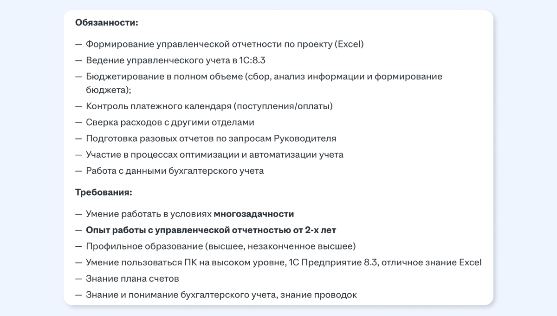Image resolution: width=557 pixels, height=316 pixels.
Task: Click the 'Требования:' heading
Action: coord(104,192)
